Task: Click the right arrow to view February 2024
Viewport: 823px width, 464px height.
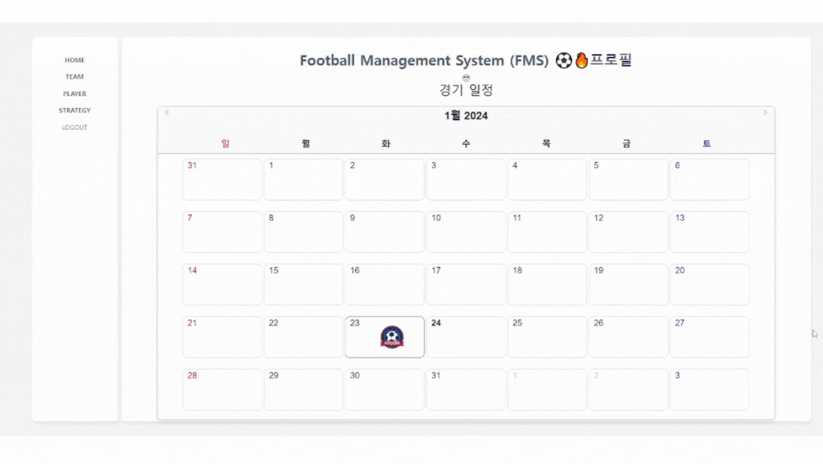Action: [x=765, y=112]
